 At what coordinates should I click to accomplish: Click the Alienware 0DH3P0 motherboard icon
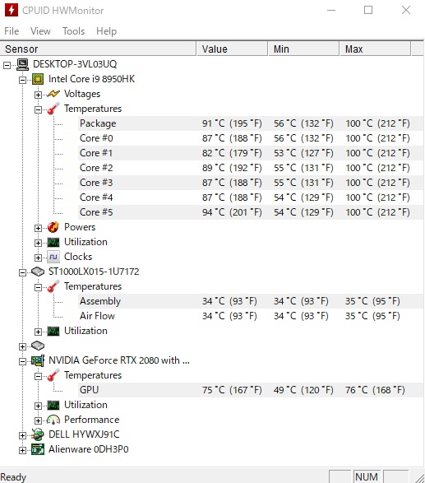[x=38, y=449]
